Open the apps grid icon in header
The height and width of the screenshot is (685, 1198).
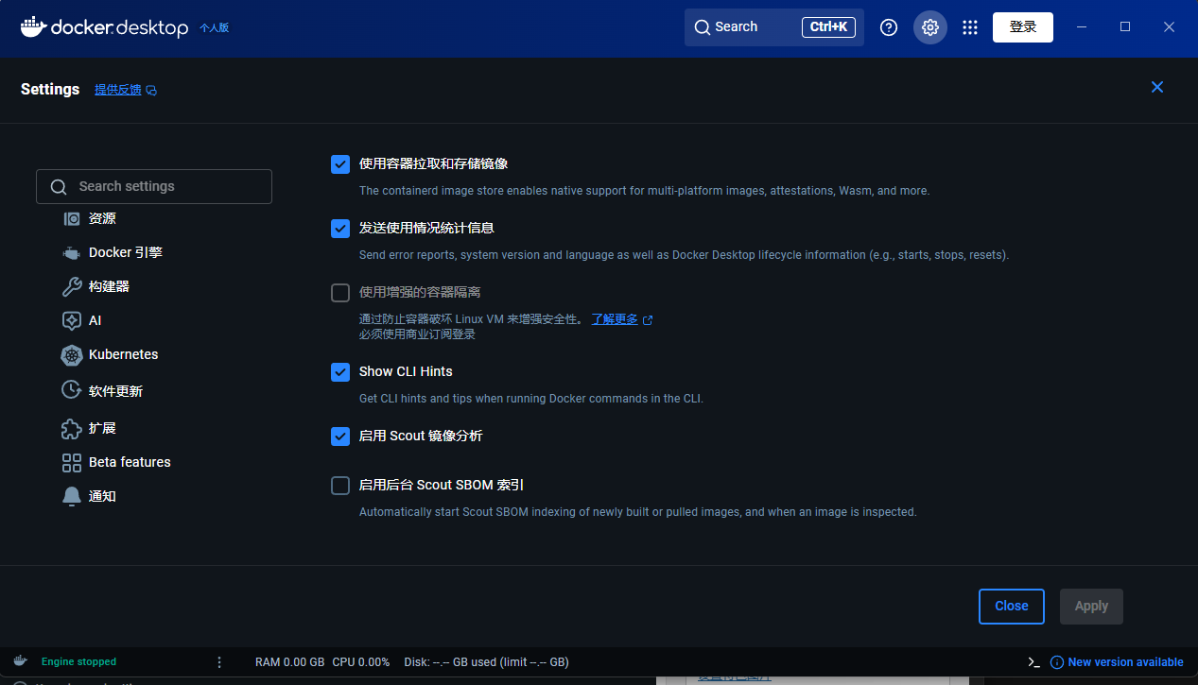(969, 27)
